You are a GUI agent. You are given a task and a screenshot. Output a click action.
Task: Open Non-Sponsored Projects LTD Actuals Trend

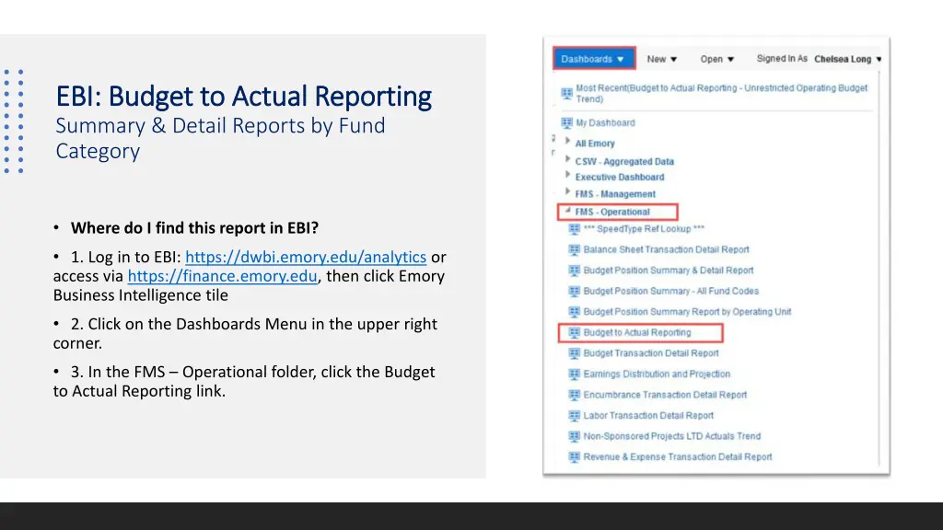coord(671,436)
